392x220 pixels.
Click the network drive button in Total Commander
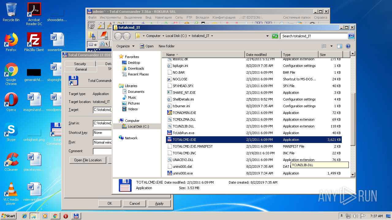pos(104,44)
